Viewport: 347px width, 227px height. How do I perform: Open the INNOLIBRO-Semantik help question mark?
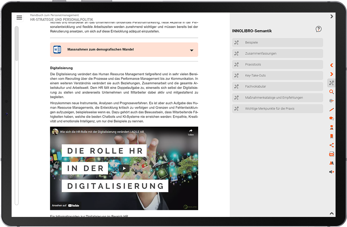[x=319, y=29]
